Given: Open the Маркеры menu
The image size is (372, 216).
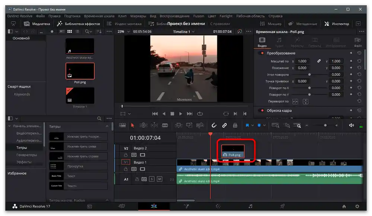Looking at the screenshot, I should (x=138, y=16).
